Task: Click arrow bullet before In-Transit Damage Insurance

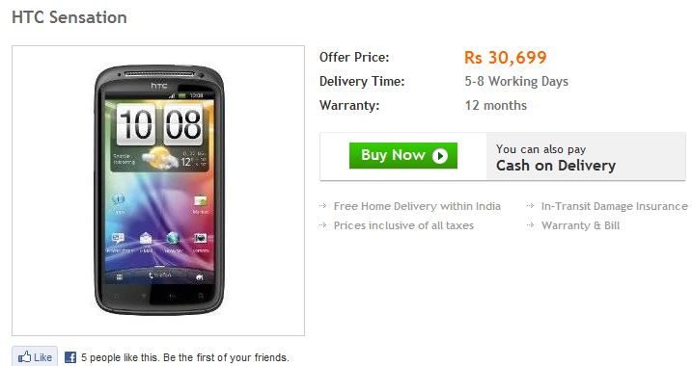Action: [531, 206]
